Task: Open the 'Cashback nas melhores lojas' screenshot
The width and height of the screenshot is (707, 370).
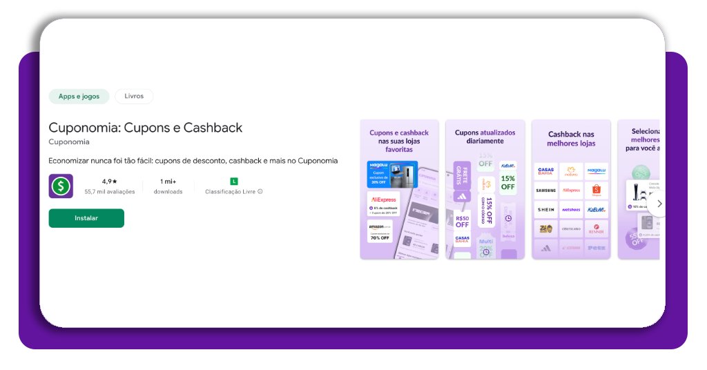Action: tap(571, 189)
